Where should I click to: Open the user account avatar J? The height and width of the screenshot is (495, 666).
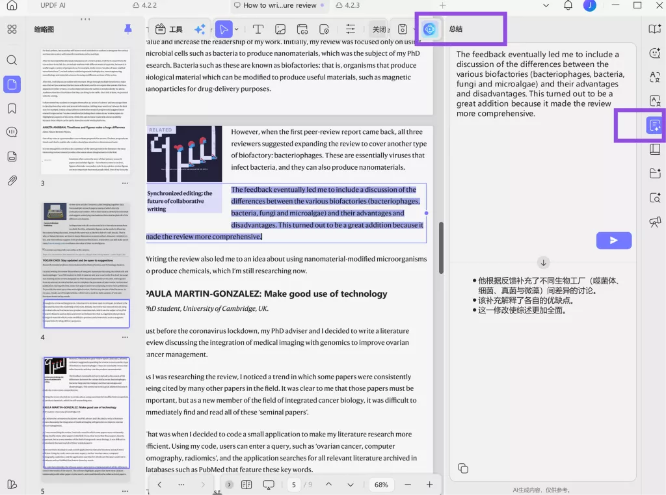coord(589,5)
